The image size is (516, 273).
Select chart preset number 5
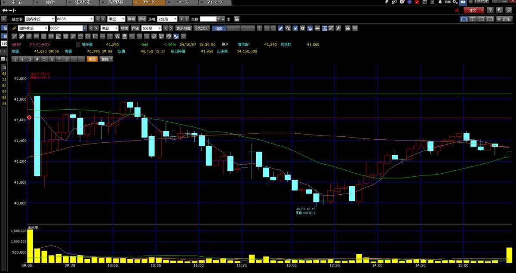[x=44, y=59]
